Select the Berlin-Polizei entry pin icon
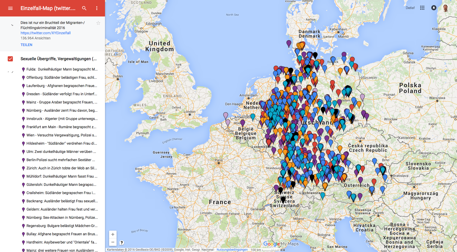This screenshot has height=252, width=457. coord(23,160)
